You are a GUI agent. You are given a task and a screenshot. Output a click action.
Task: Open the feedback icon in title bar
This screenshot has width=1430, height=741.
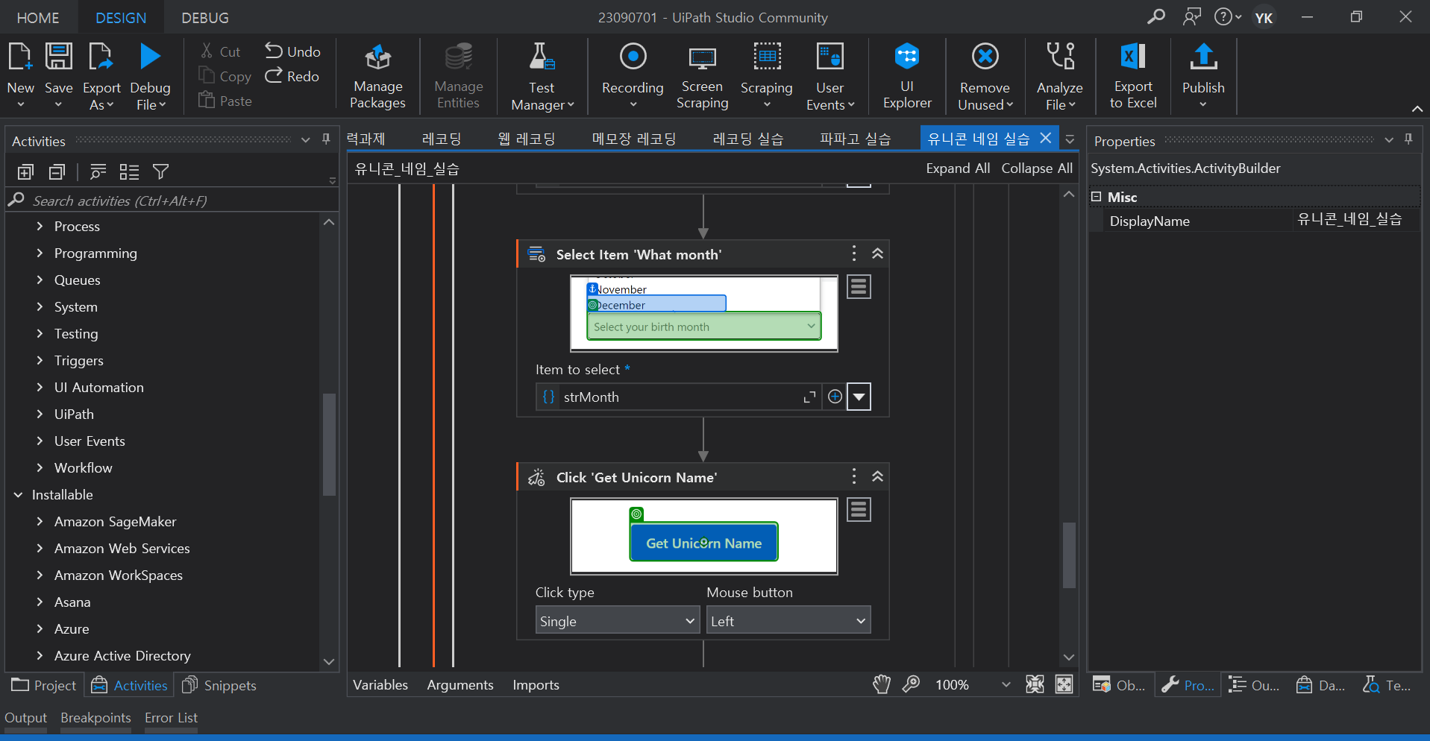[x=1192, y=16]
